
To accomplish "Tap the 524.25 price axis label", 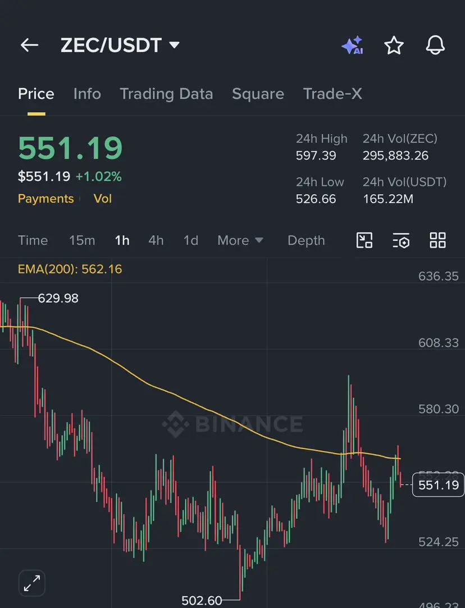I will pos(438,542).
